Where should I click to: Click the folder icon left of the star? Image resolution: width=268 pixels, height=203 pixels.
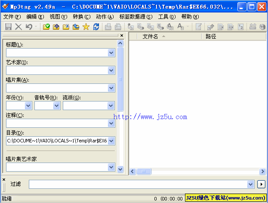coord(76,27)
